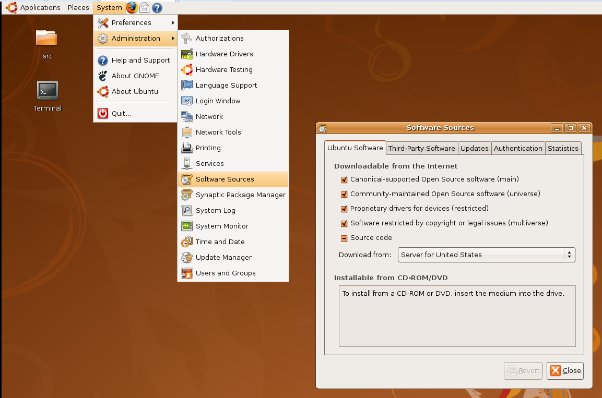This screenshot has height=398, width=602.
Task: Open the Places menu
Action: [x=78, y=7]
